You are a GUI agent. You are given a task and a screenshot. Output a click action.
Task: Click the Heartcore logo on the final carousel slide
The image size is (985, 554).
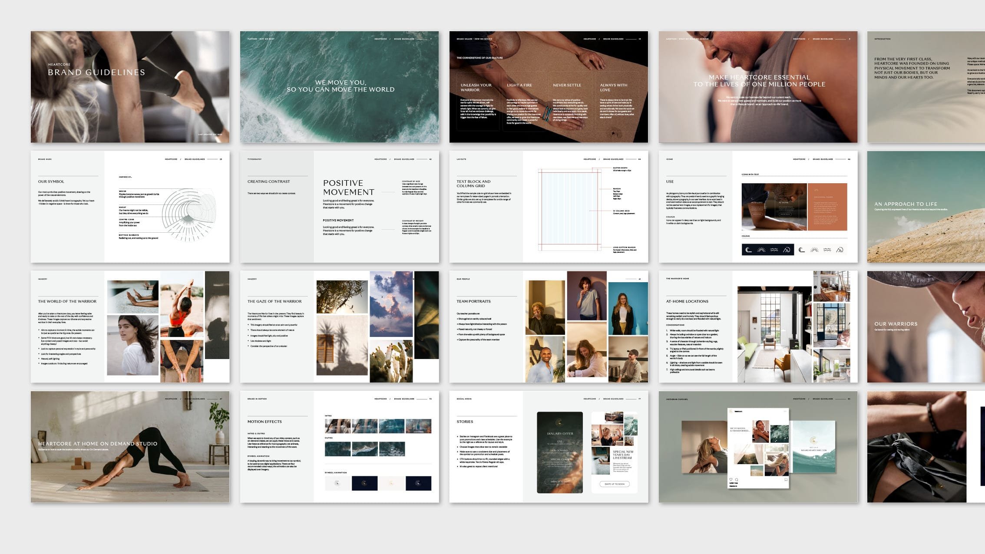(x=813, y=440)
